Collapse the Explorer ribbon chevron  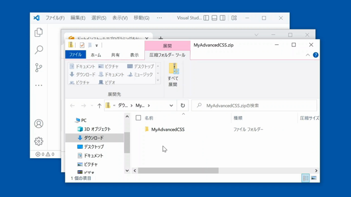click(308, 55)
